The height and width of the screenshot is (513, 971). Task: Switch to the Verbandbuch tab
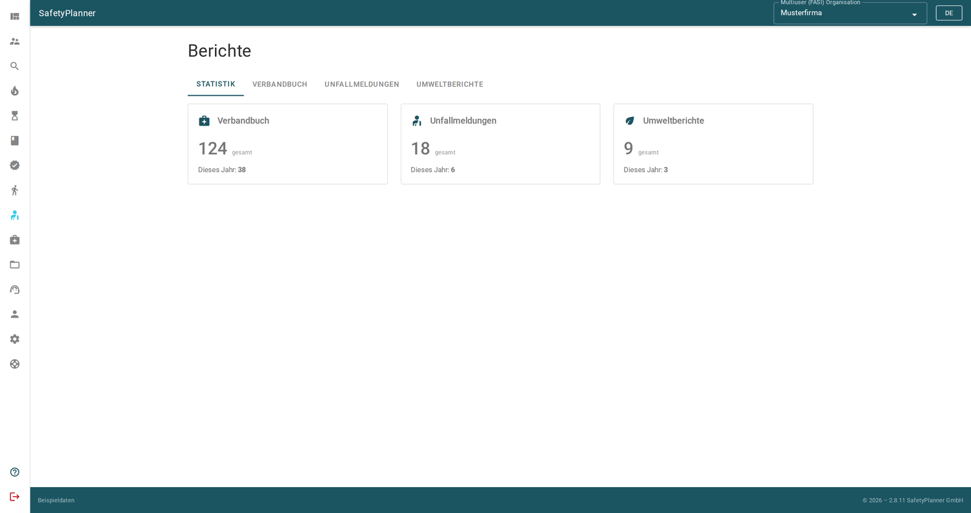(280, 84)
